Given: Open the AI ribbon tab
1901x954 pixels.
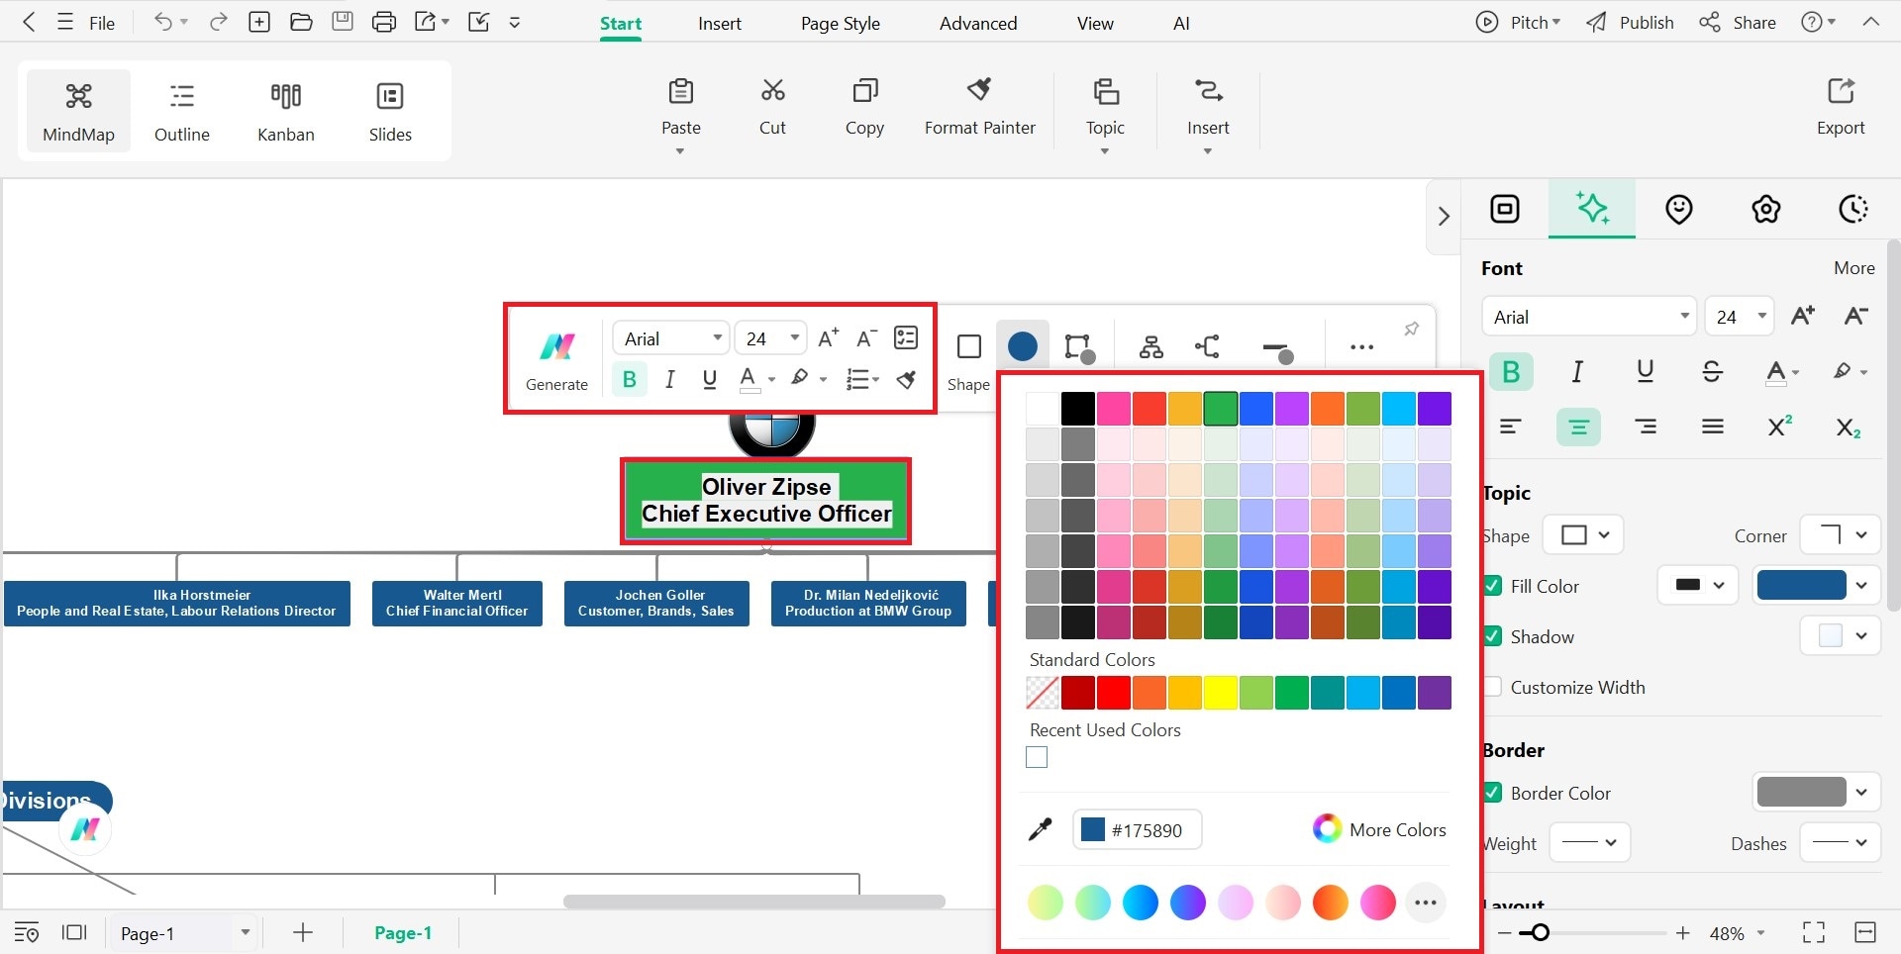Looking at the screenshot, I should [x=1181, y=23].
